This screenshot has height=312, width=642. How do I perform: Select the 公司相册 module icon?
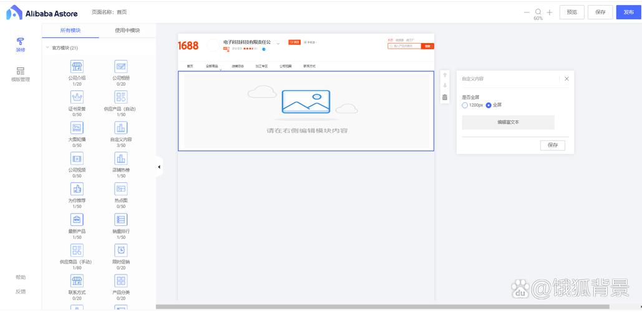pos(121,66)
